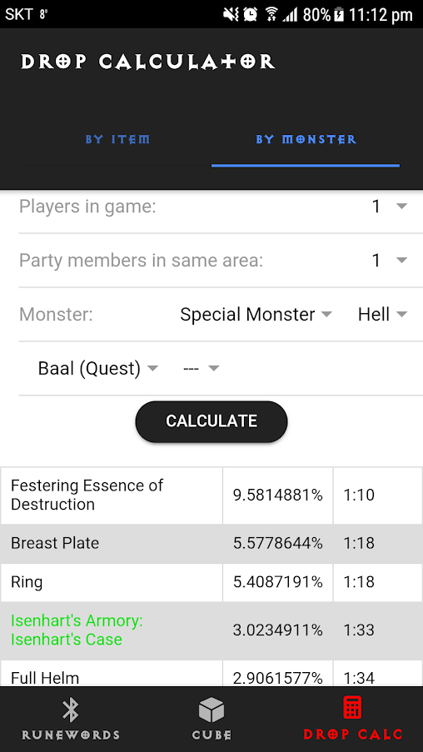Image resolution: width=423 pixels, height=752 pixels.
Task: Change the Hell difficulty dropdown
Action: (x=382, y=315)
